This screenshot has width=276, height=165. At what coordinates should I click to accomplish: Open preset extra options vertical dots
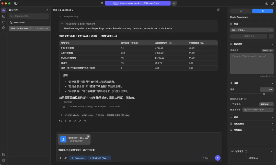271,36
